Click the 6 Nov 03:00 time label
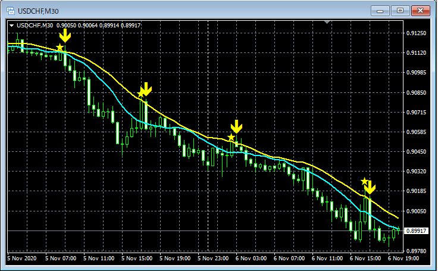This screenshot has width=438, height=271. [x=251, y=258]
